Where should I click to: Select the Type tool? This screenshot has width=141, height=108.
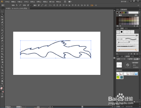click(2, 25)
